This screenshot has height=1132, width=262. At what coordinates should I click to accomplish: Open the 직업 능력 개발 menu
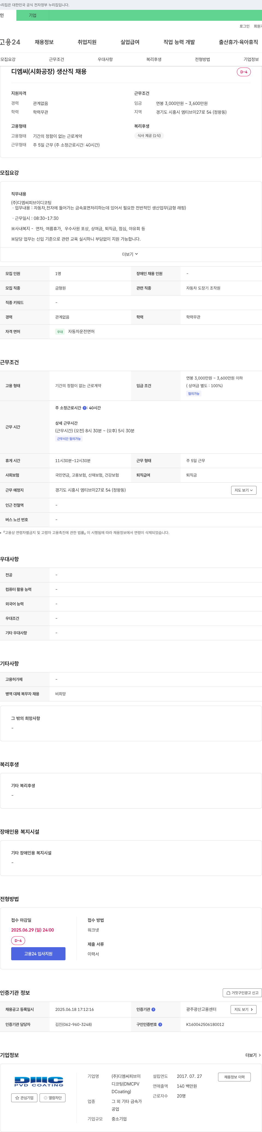coord(179,42)
